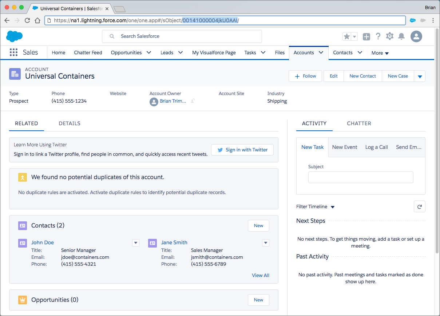Select the New Event activity tab
The height and width of the screenshot is (316, 440).
pos(345,147)
